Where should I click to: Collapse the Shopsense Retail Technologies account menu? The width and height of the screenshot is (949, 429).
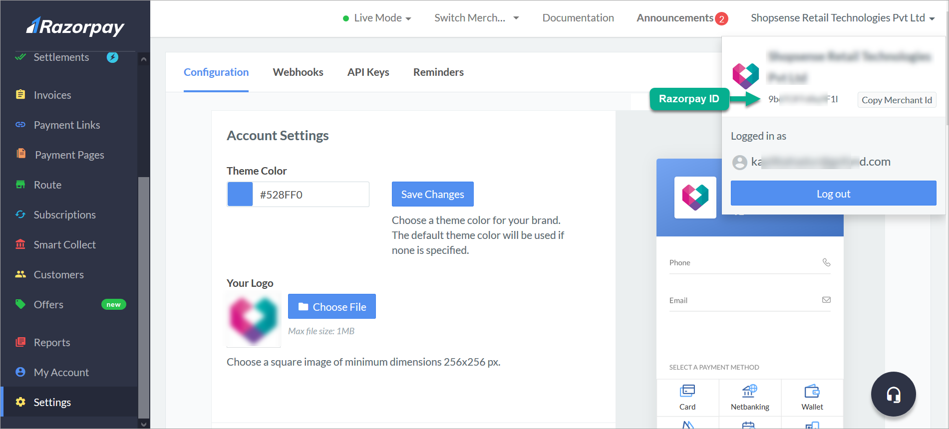pyautogui.click(x=843, y=18)
